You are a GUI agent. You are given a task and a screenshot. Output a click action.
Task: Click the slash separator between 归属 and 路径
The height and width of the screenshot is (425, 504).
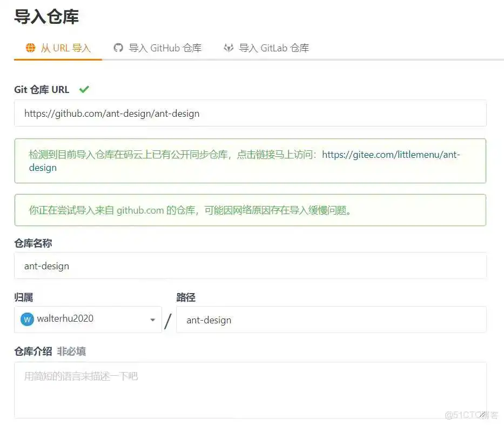point(168,320)
